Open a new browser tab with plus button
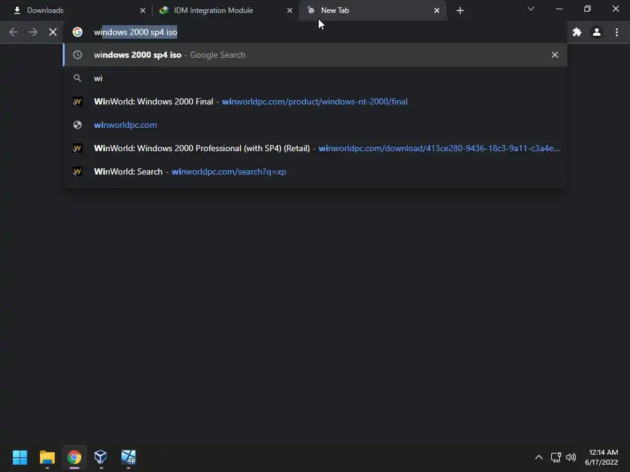 coord(460,10)
